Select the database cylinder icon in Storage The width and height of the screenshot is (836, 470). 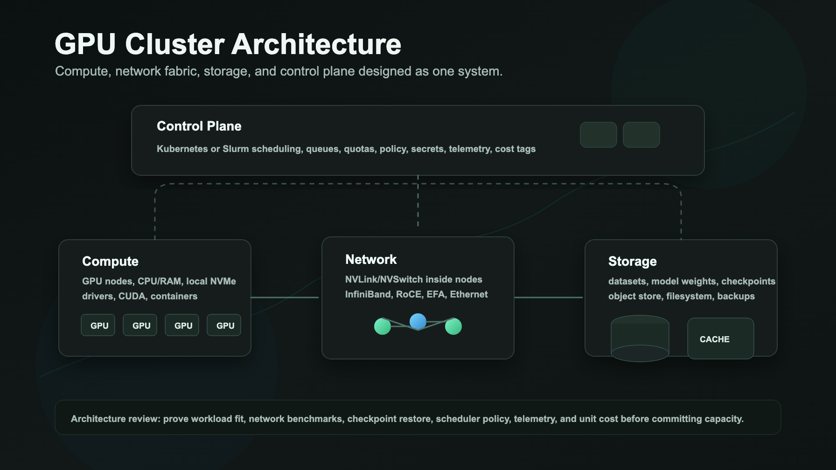click(640, 339)
